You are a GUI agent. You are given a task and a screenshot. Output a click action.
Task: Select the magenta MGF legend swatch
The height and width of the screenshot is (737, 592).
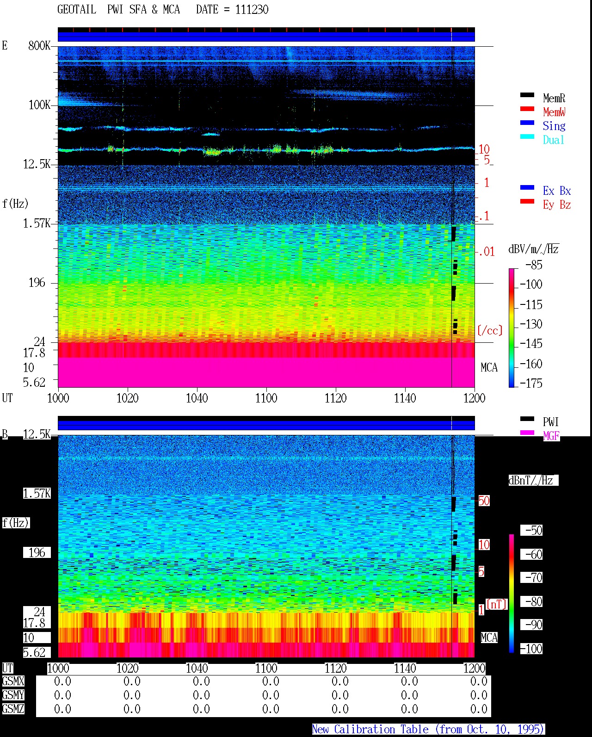coord(527,433)
